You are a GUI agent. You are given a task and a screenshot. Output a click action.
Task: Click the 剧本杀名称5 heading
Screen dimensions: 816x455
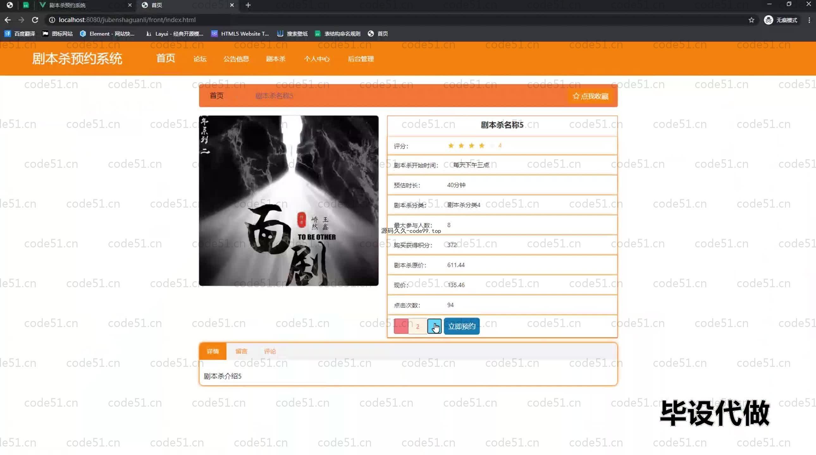point(502,125)
